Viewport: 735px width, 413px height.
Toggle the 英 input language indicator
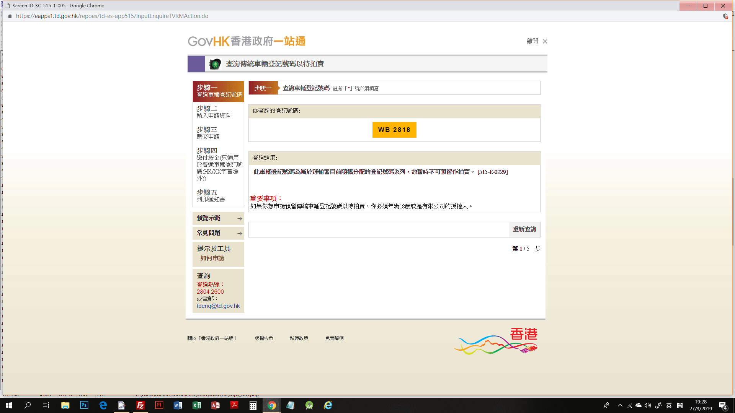coord(669,405)
